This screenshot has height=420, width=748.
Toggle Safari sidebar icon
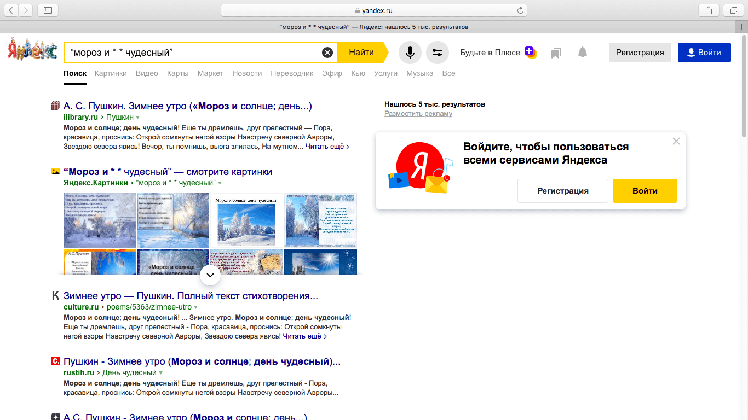(48, 10)
